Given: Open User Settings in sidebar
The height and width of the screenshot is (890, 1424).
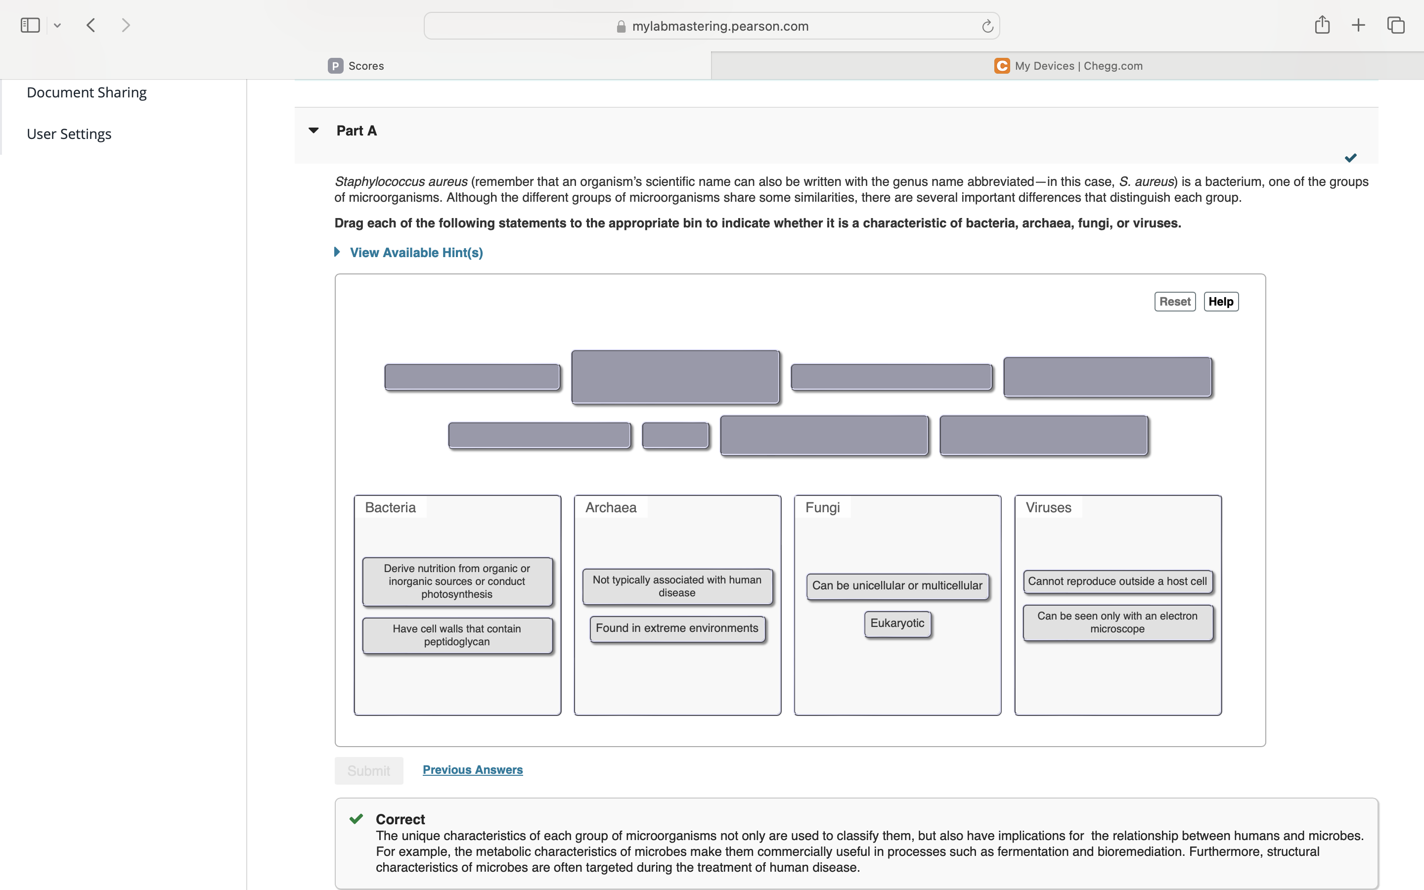Looking at the screenshot, I should click(69, 134).
